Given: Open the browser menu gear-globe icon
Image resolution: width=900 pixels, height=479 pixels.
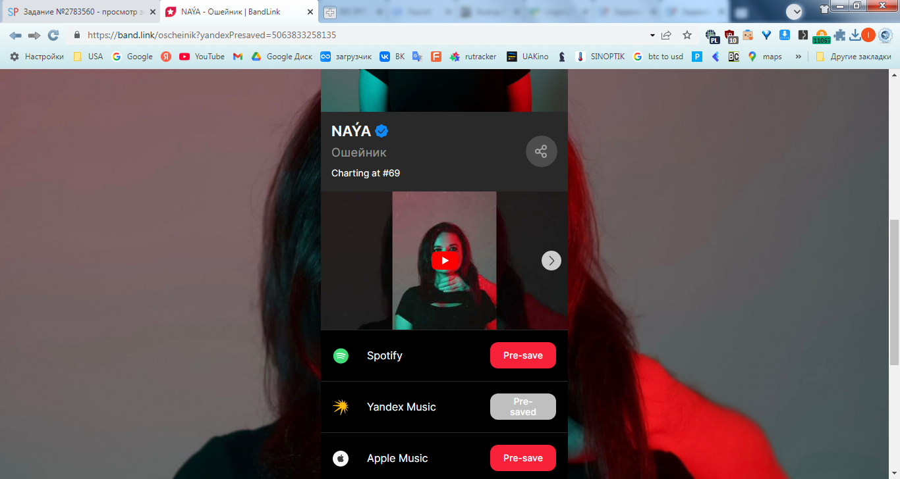Looking at the screenshot, I should pyautogui.click(x=886, y=36).
